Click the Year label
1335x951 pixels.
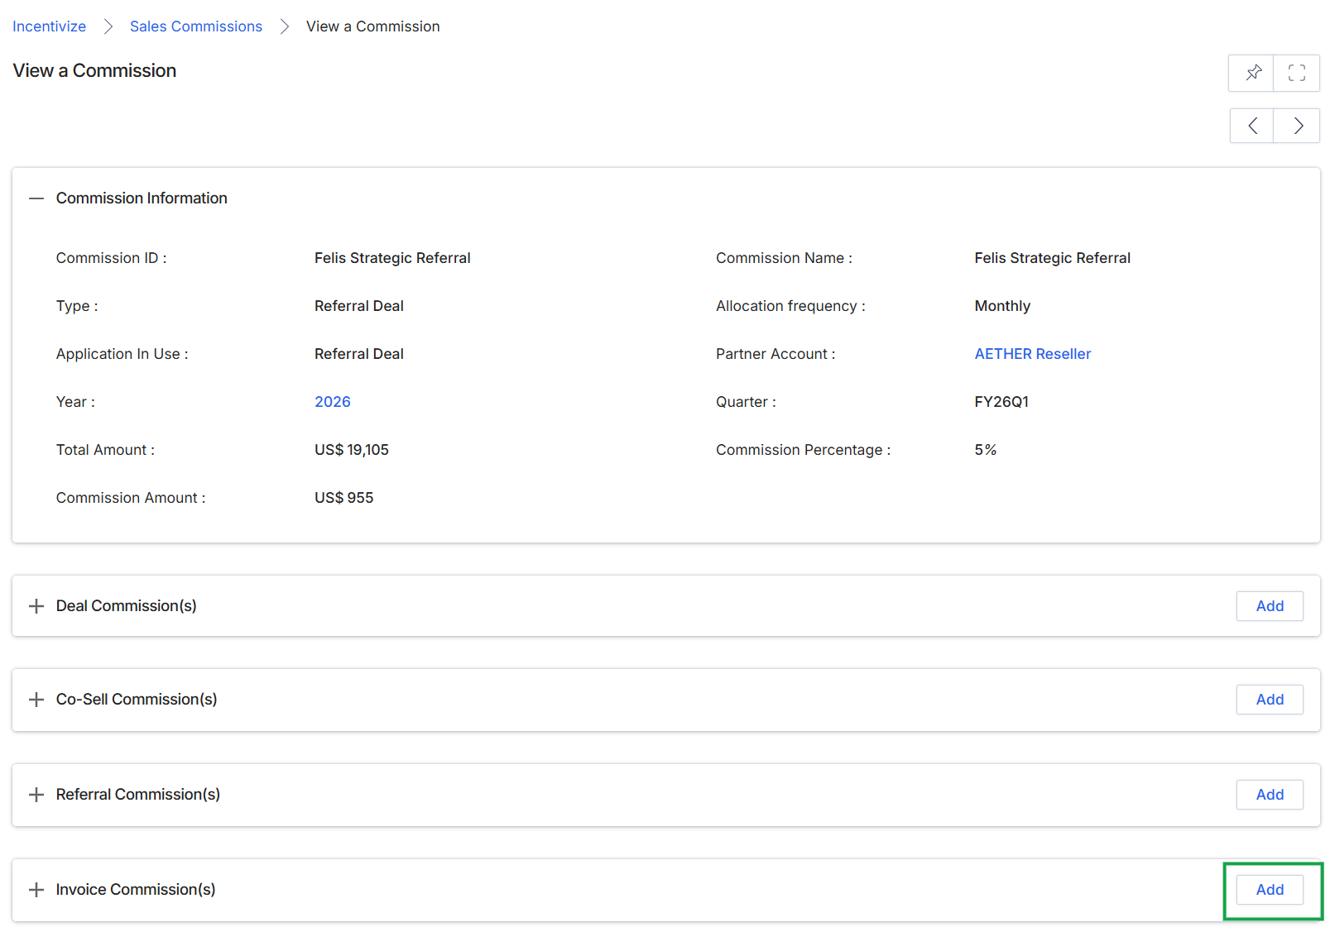75,402
